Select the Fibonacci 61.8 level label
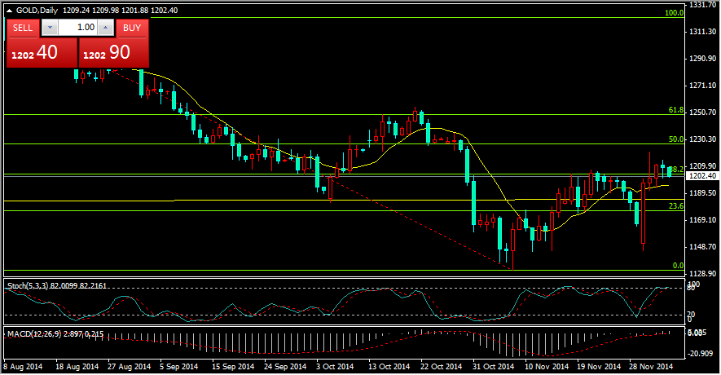Screen dimensions: 721x375 click(675, 110)
